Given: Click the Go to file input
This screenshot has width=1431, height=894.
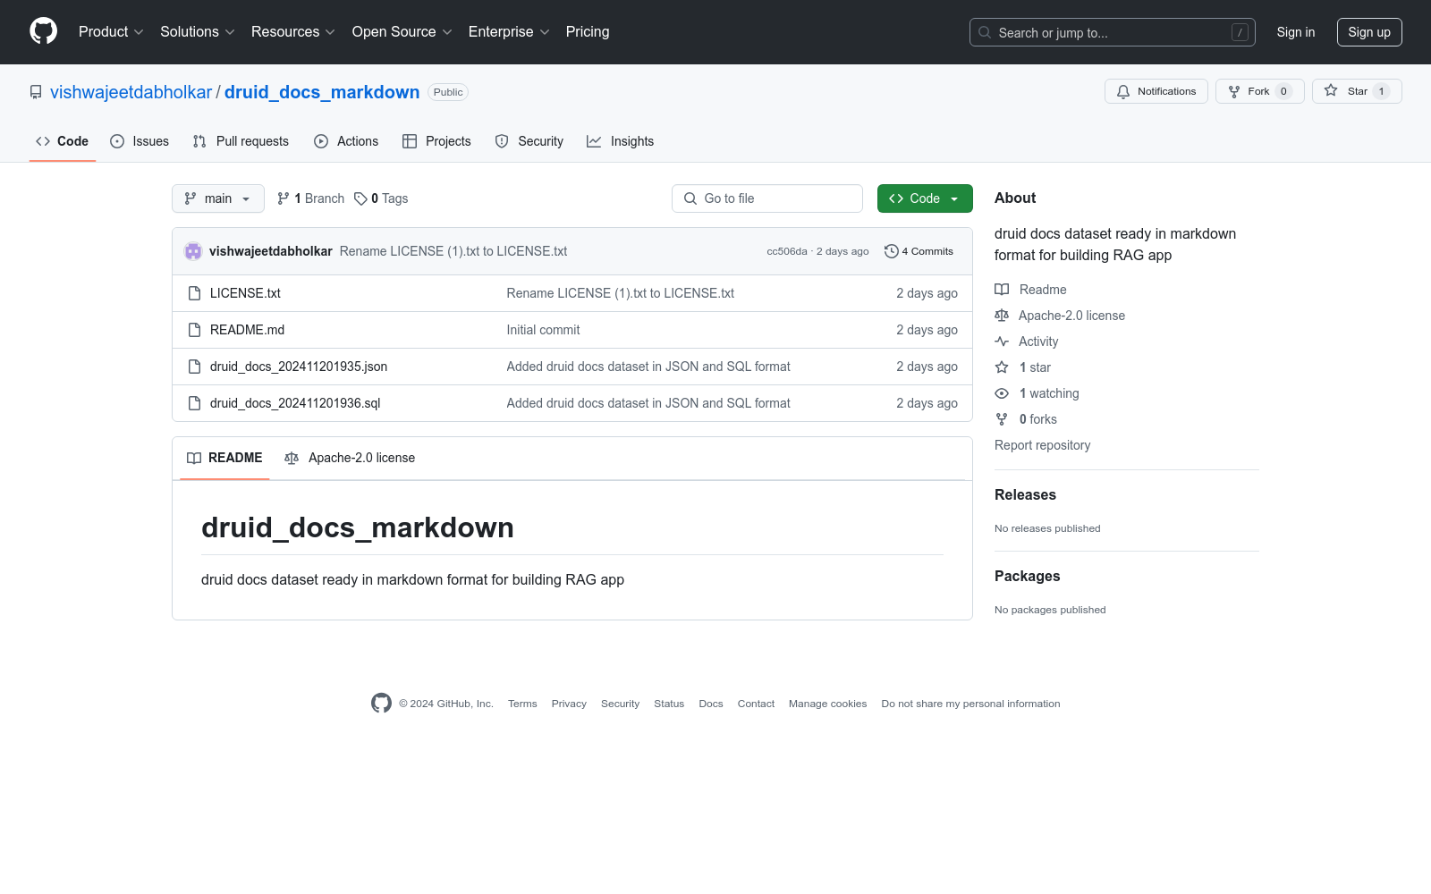Looking at the screenshot, I should click(767, 198).
